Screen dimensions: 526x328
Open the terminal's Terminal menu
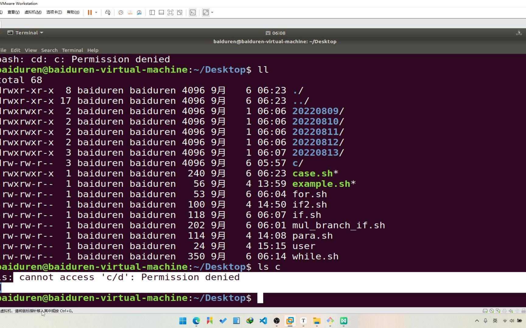(x=72, y=50)
